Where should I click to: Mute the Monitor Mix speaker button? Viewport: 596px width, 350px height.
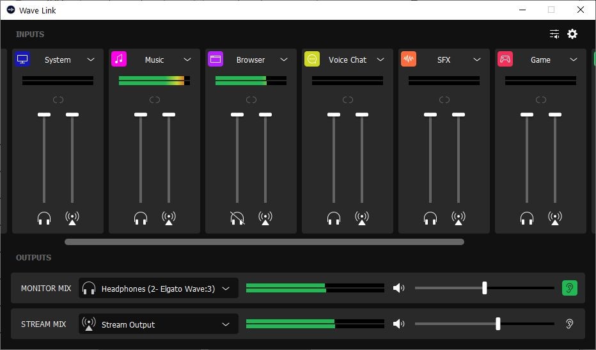399,288
